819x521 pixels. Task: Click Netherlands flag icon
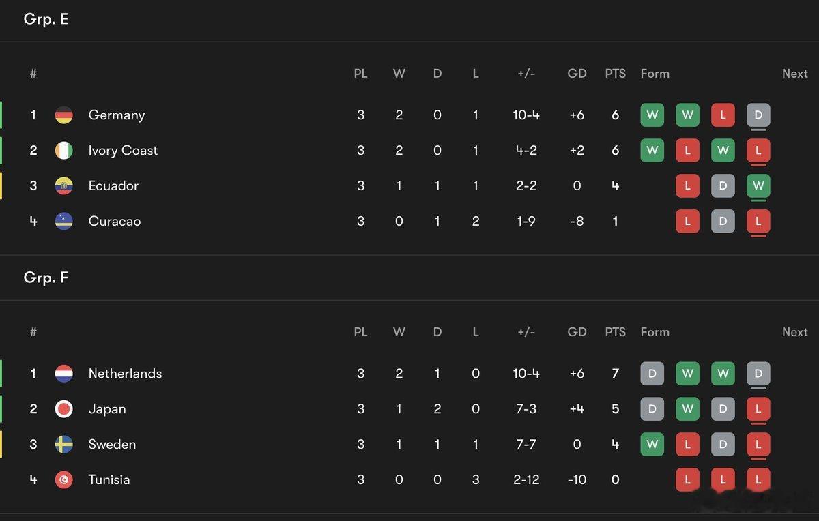(x=63, y=374)
